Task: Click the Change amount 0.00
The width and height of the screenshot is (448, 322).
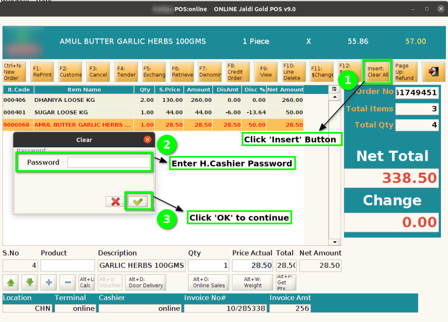Action: click(x=392, y=222)
